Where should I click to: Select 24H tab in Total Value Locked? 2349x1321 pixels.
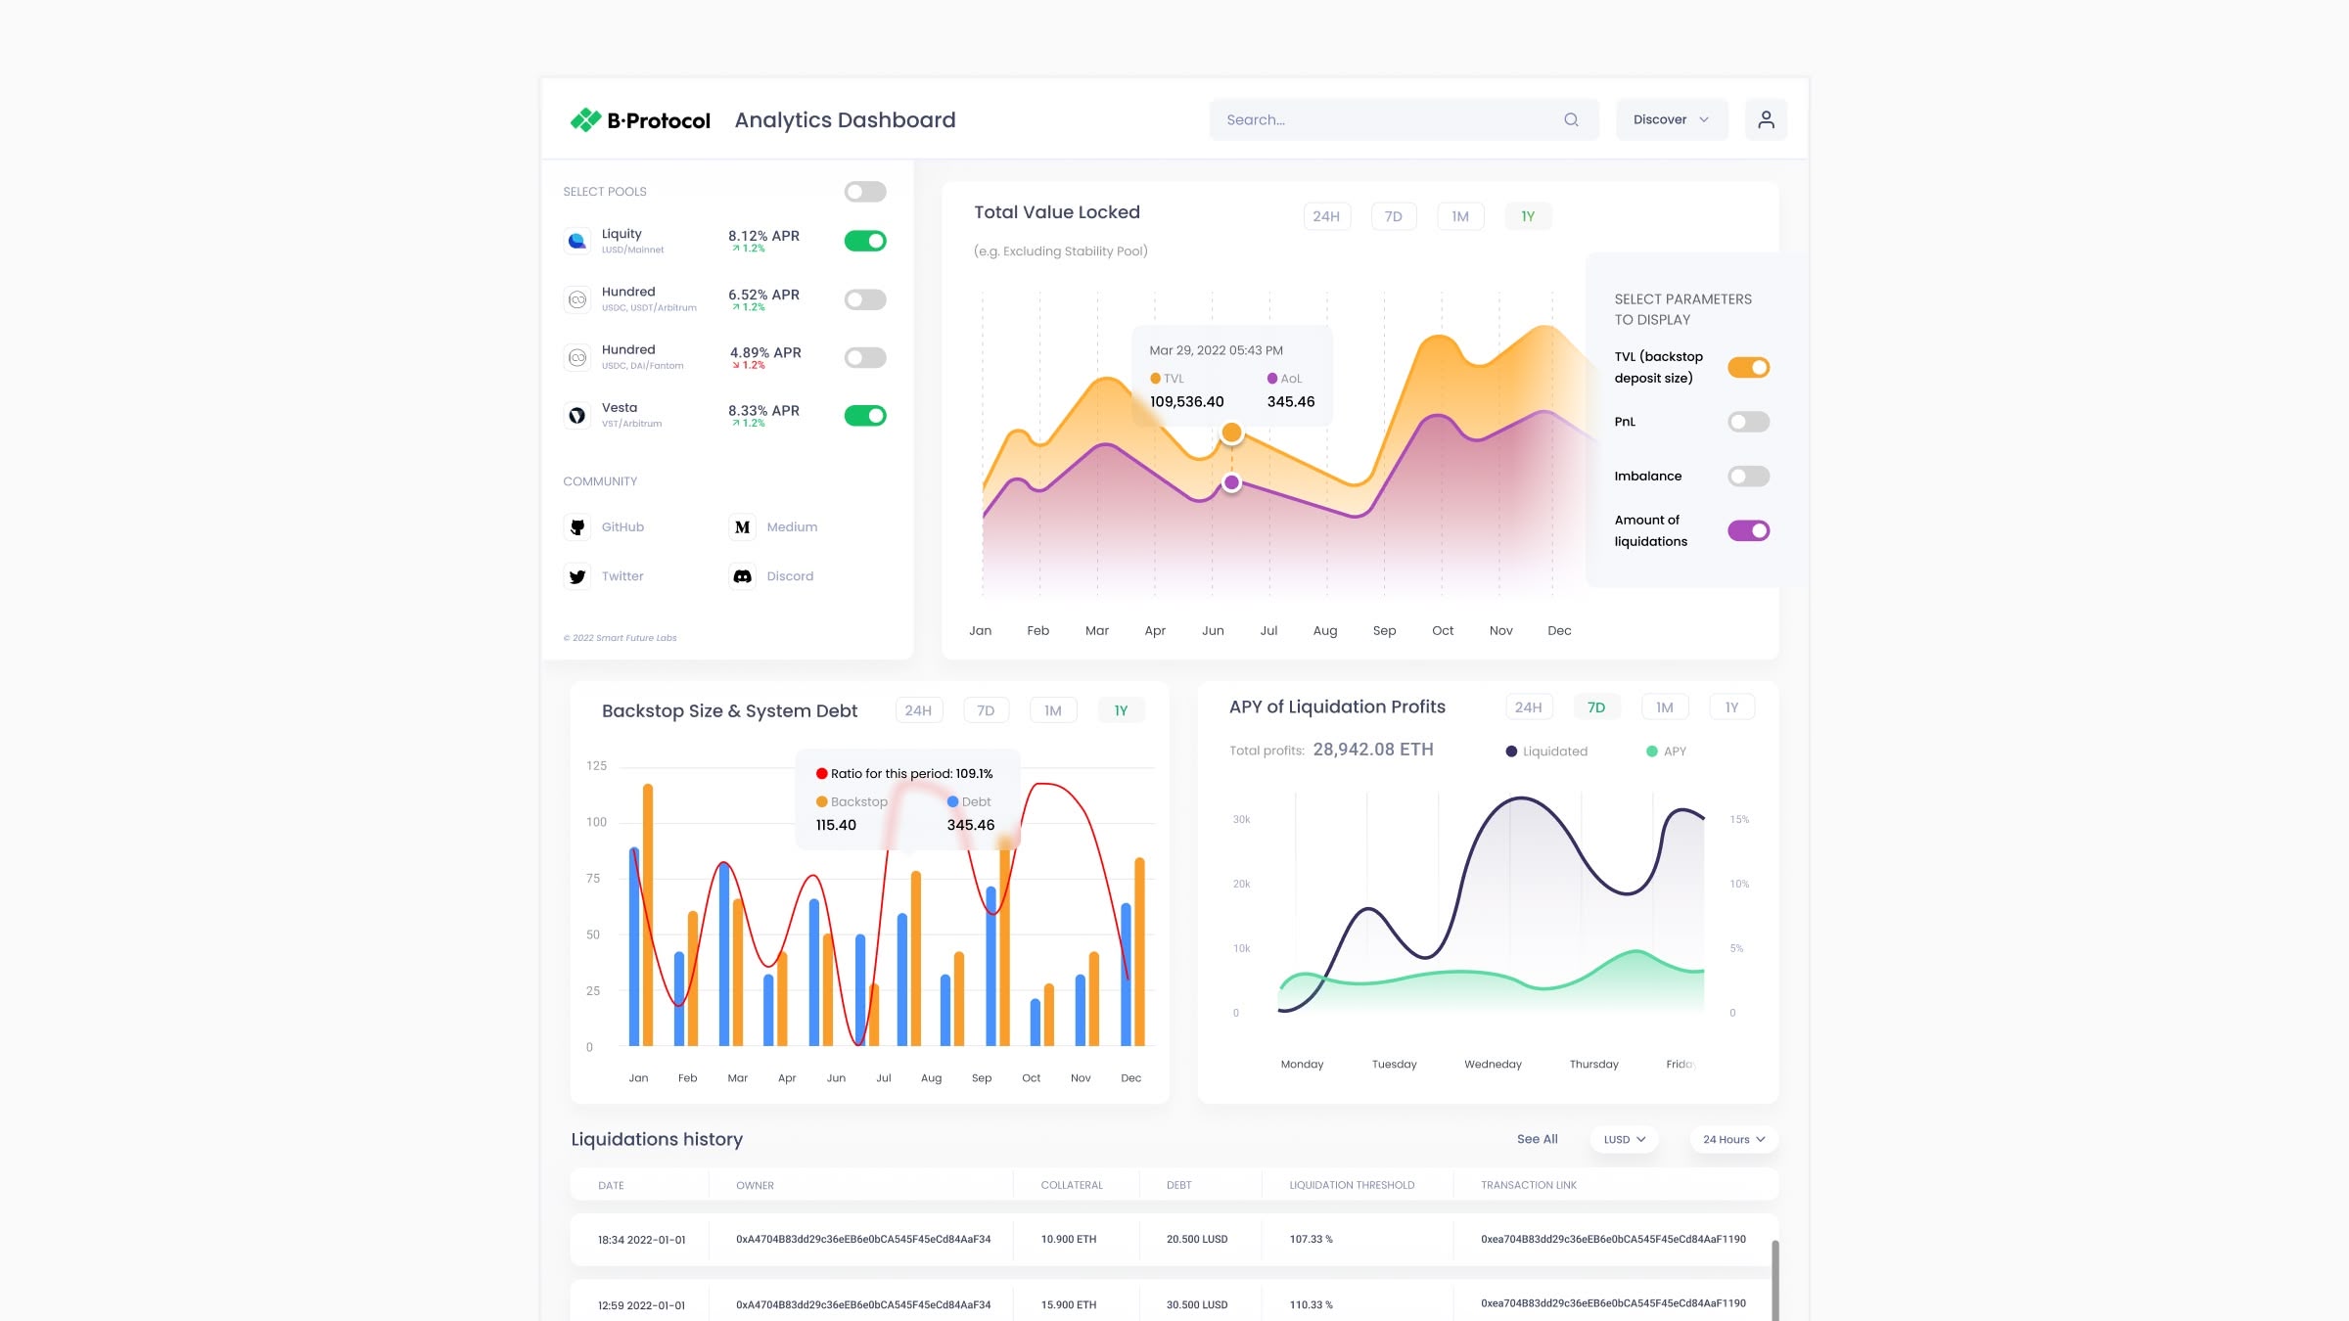click(x=1326, y=216)
